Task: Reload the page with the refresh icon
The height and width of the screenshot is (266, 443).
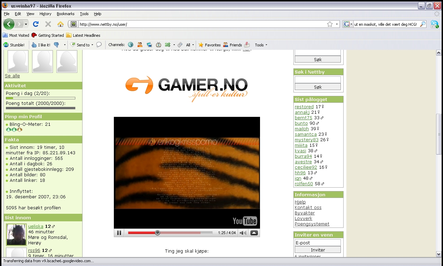Action: click(x=36, y=24)
